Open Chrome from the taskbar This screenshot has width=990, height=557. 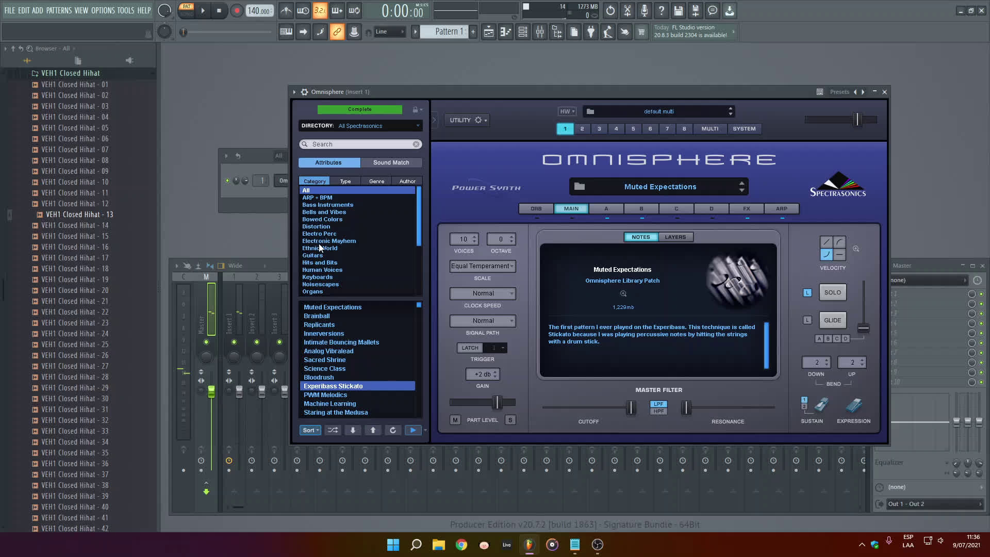pos(461,545)
